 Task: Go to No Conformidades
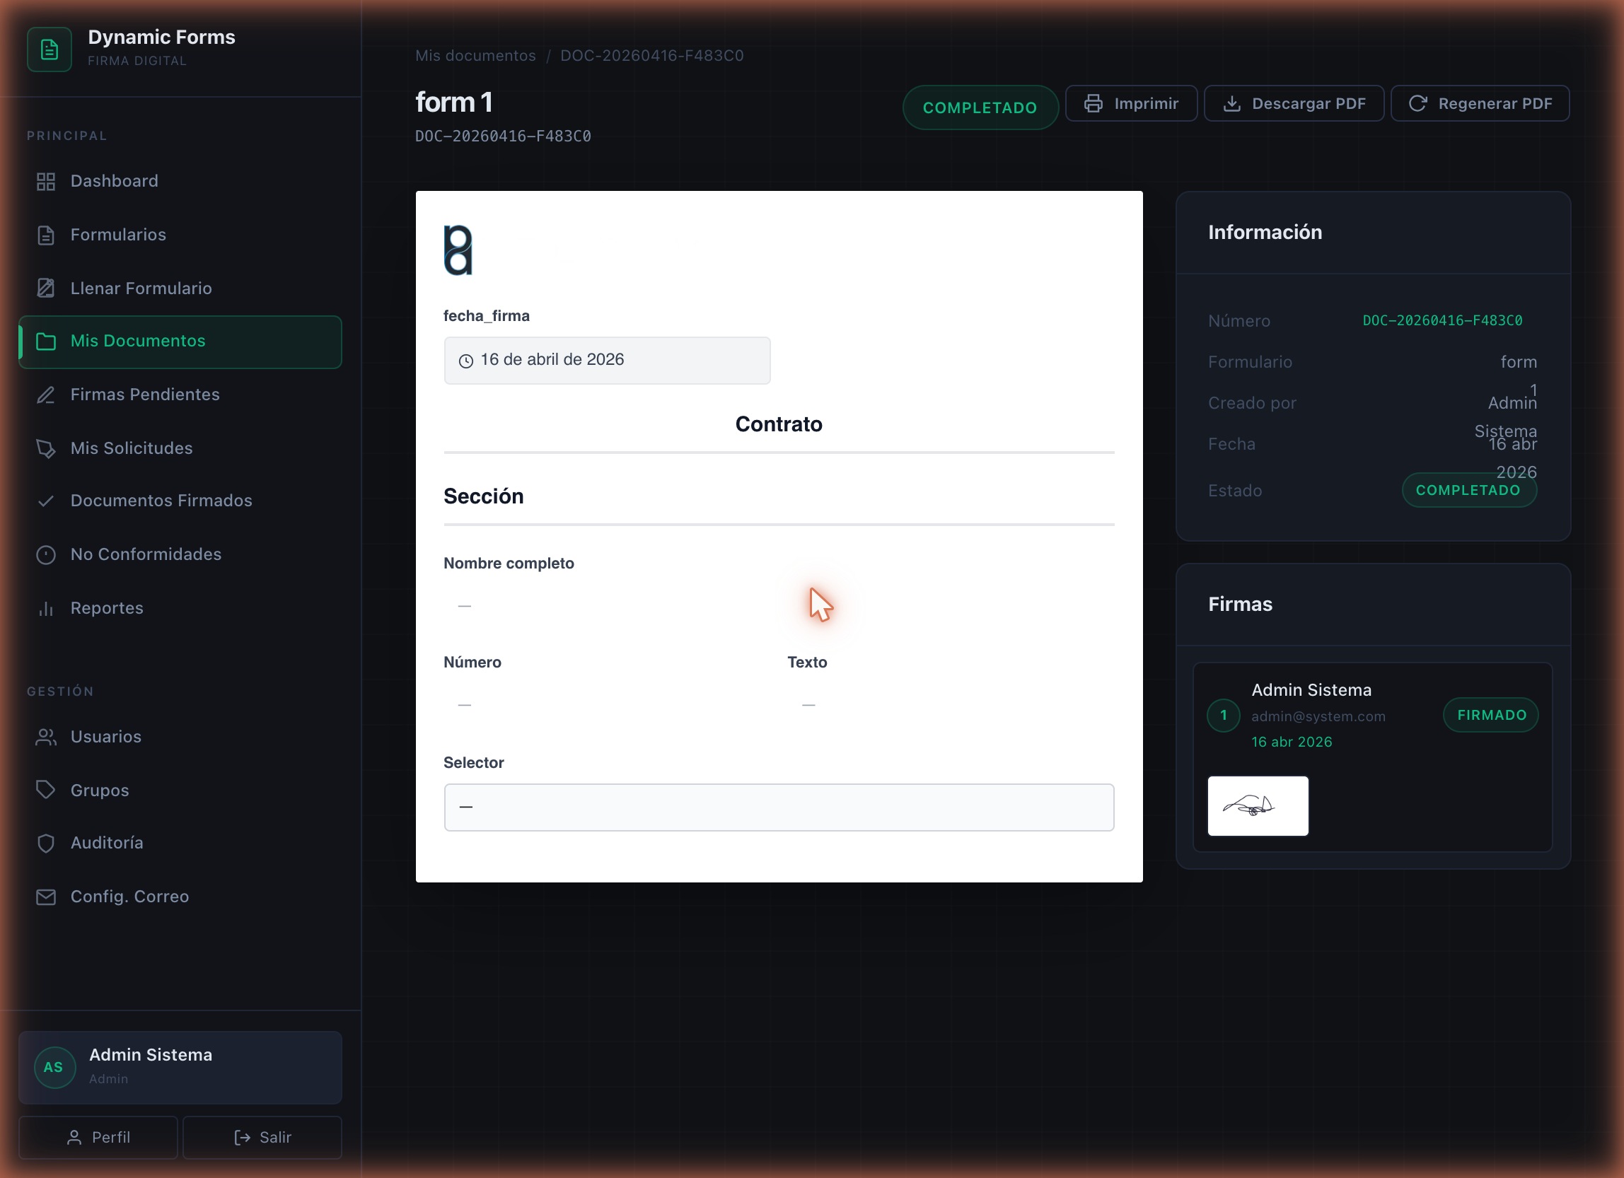tap(180, 554)
